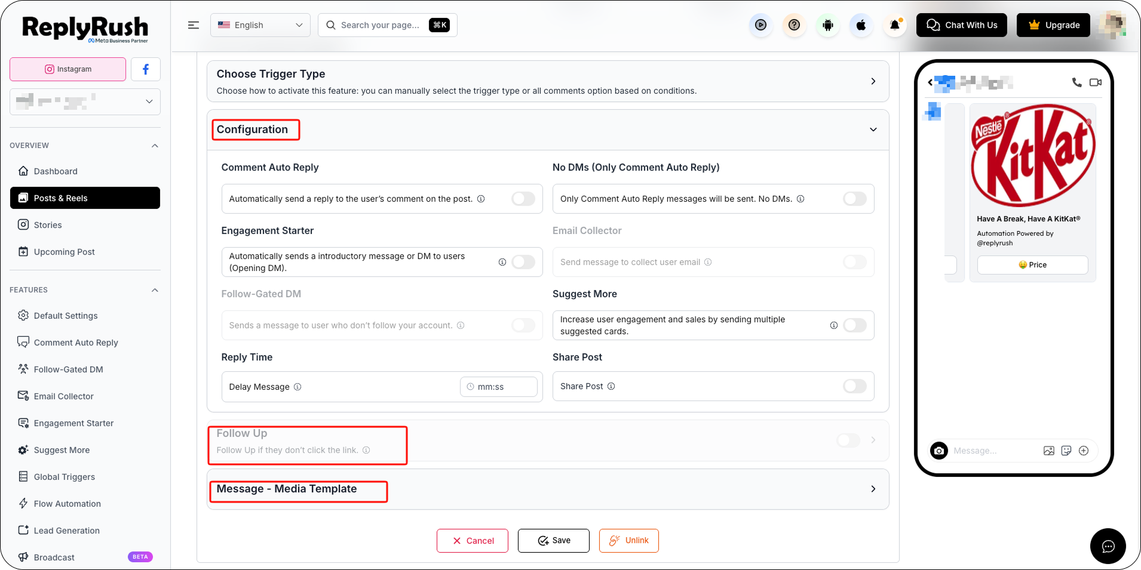The height and width of the screenshot is (570, 1141).
Task: Click the sticker icon in preview message bar
Action: tap(1066, 451)
